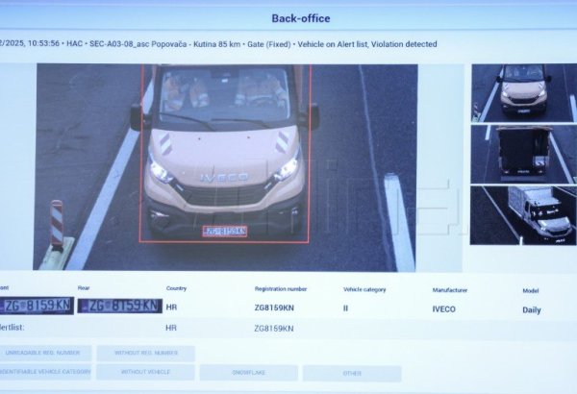Click the model Daily value

[531, 310]
